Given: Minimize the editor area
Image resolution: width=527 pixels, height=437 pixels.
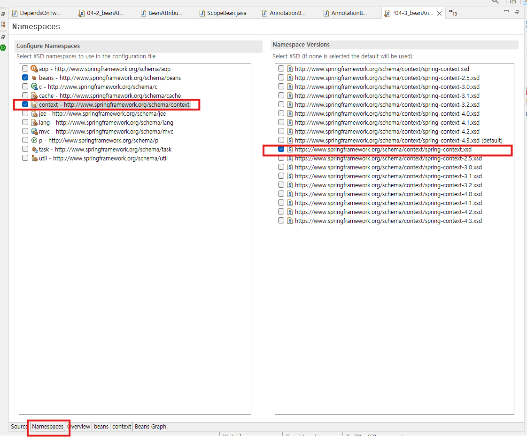Looking at the screenshot, I should click(x=506, y=12).
